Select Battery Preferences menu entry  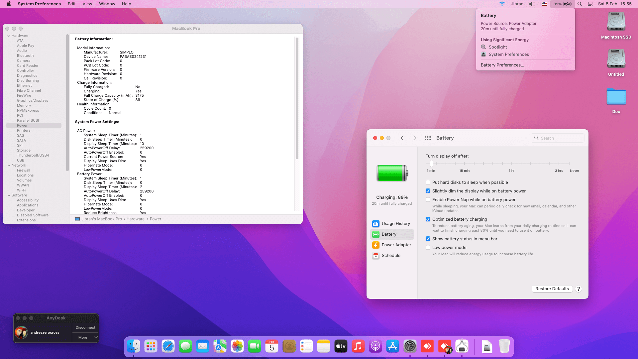502,65
